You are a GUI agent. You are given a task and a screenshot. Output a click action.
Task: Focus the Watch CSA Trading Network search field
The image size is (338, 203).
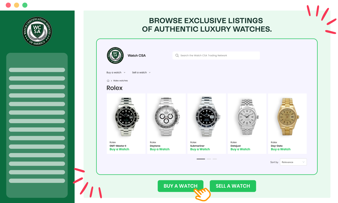pyautogui.click(x=216, y=56)
